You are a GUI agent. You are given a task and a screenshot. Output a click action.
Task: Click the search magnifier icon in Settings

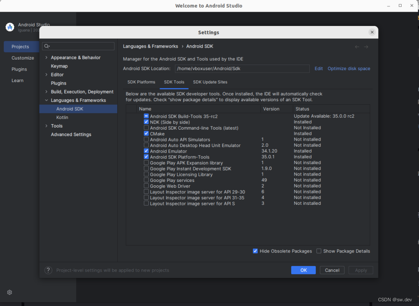coord(47,46)
